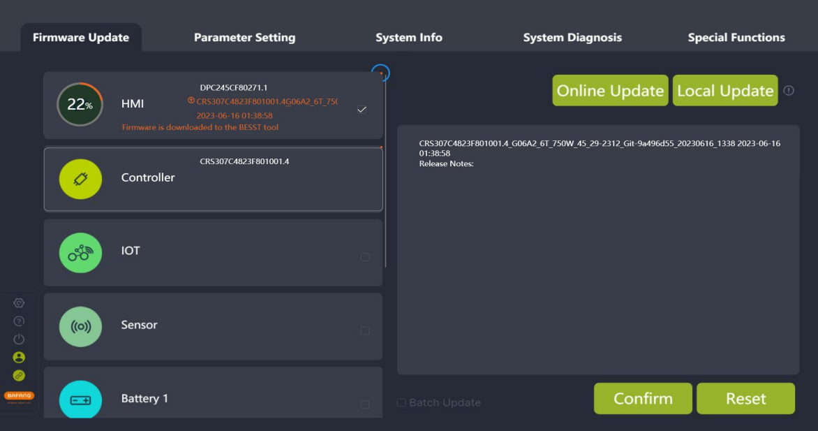
Task: Click the IOT bicycle icon
Action: [80, 253]
